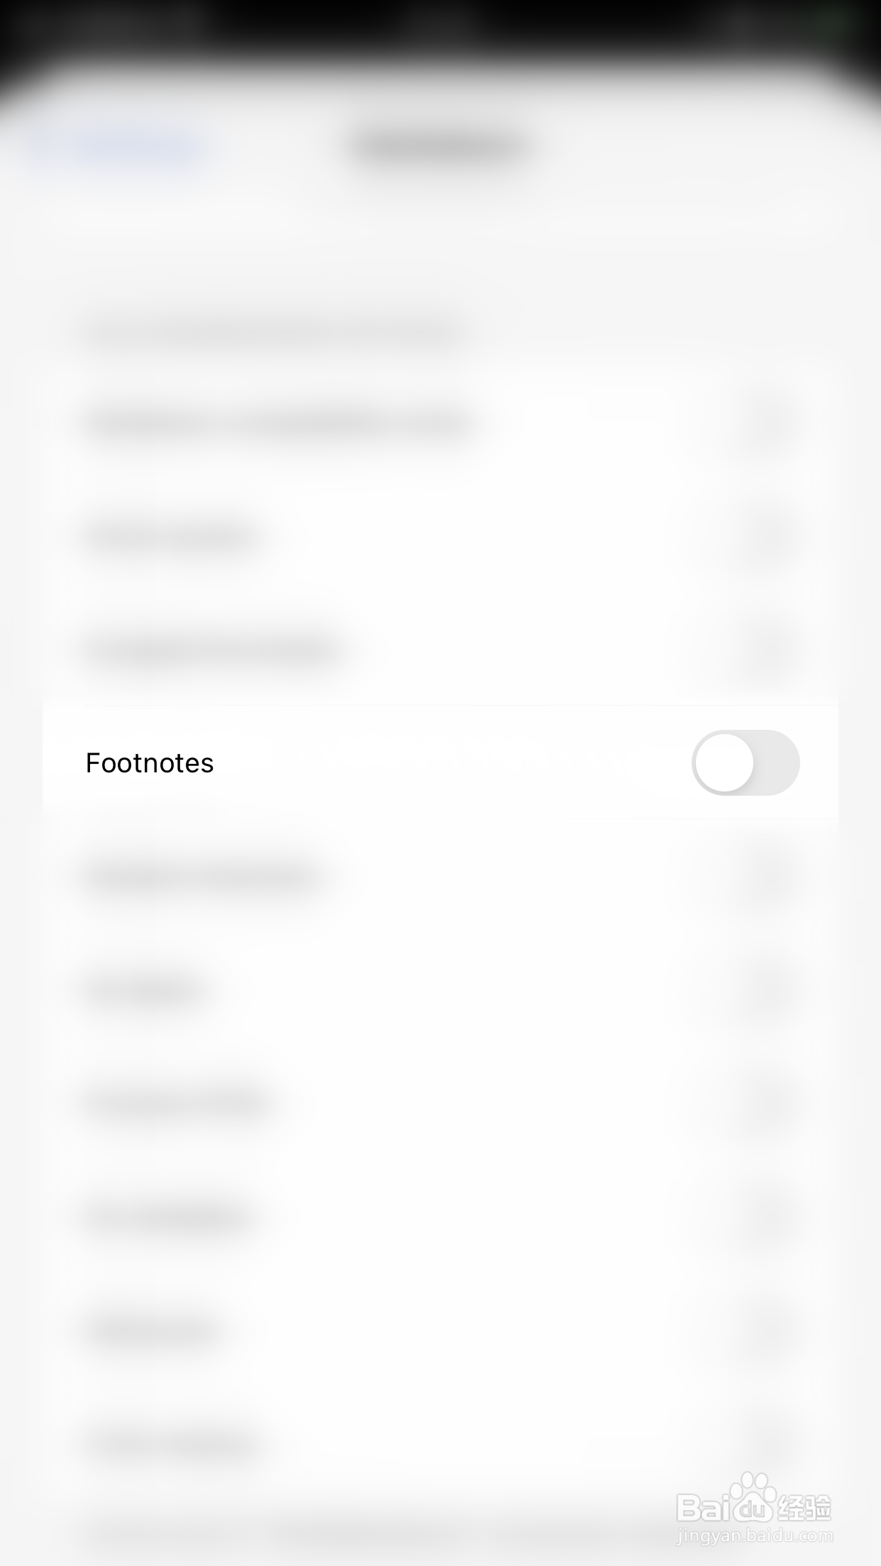
Task: Tap the blurred label two rows below Footnotes
Action: click(143, 990)
